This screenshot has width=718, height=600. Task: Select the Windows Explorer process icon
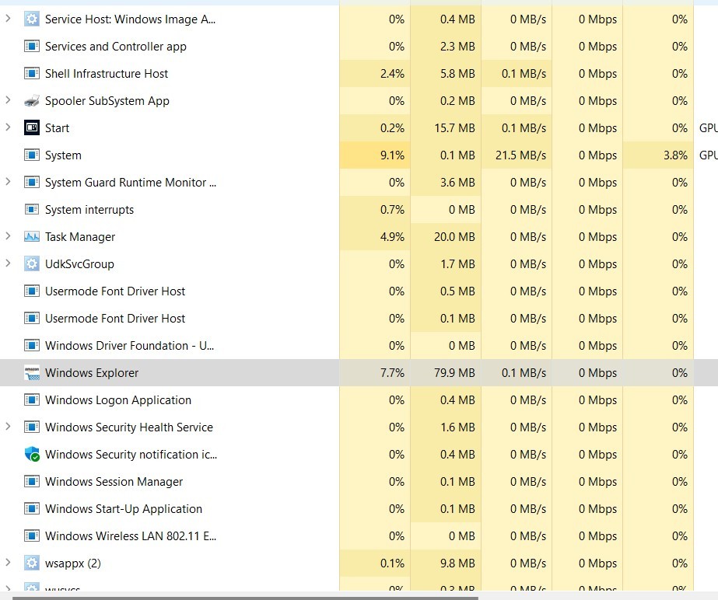pyautogui.click(x=32, y=372)
